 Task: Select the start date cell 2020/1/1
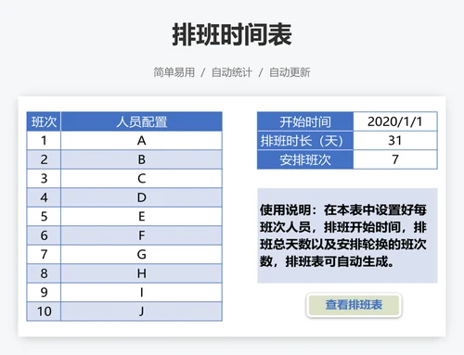395,121
